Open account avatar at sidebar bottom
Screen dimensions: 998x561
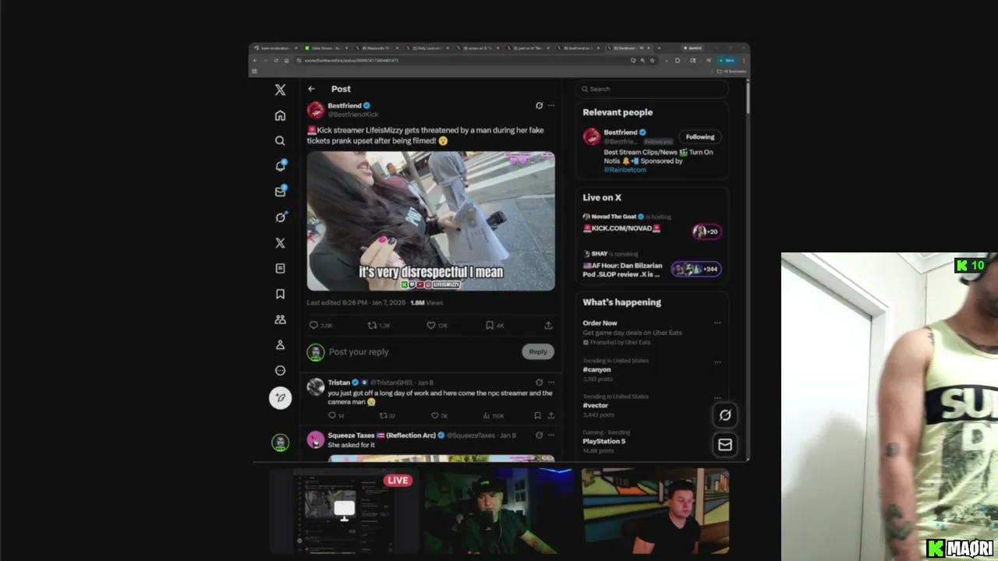[280, 443]
